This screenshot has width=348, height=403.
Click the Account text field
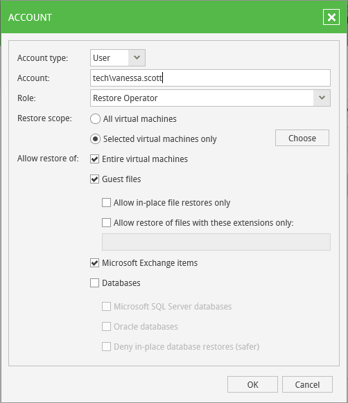coord(210,78)
